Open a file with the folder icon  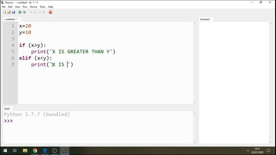pyautogui.click(x=9, y=12)
